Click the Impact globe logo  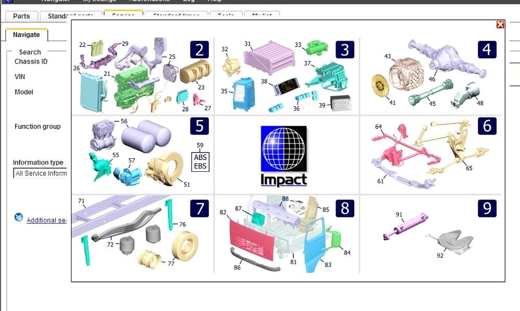pos(283,148)
